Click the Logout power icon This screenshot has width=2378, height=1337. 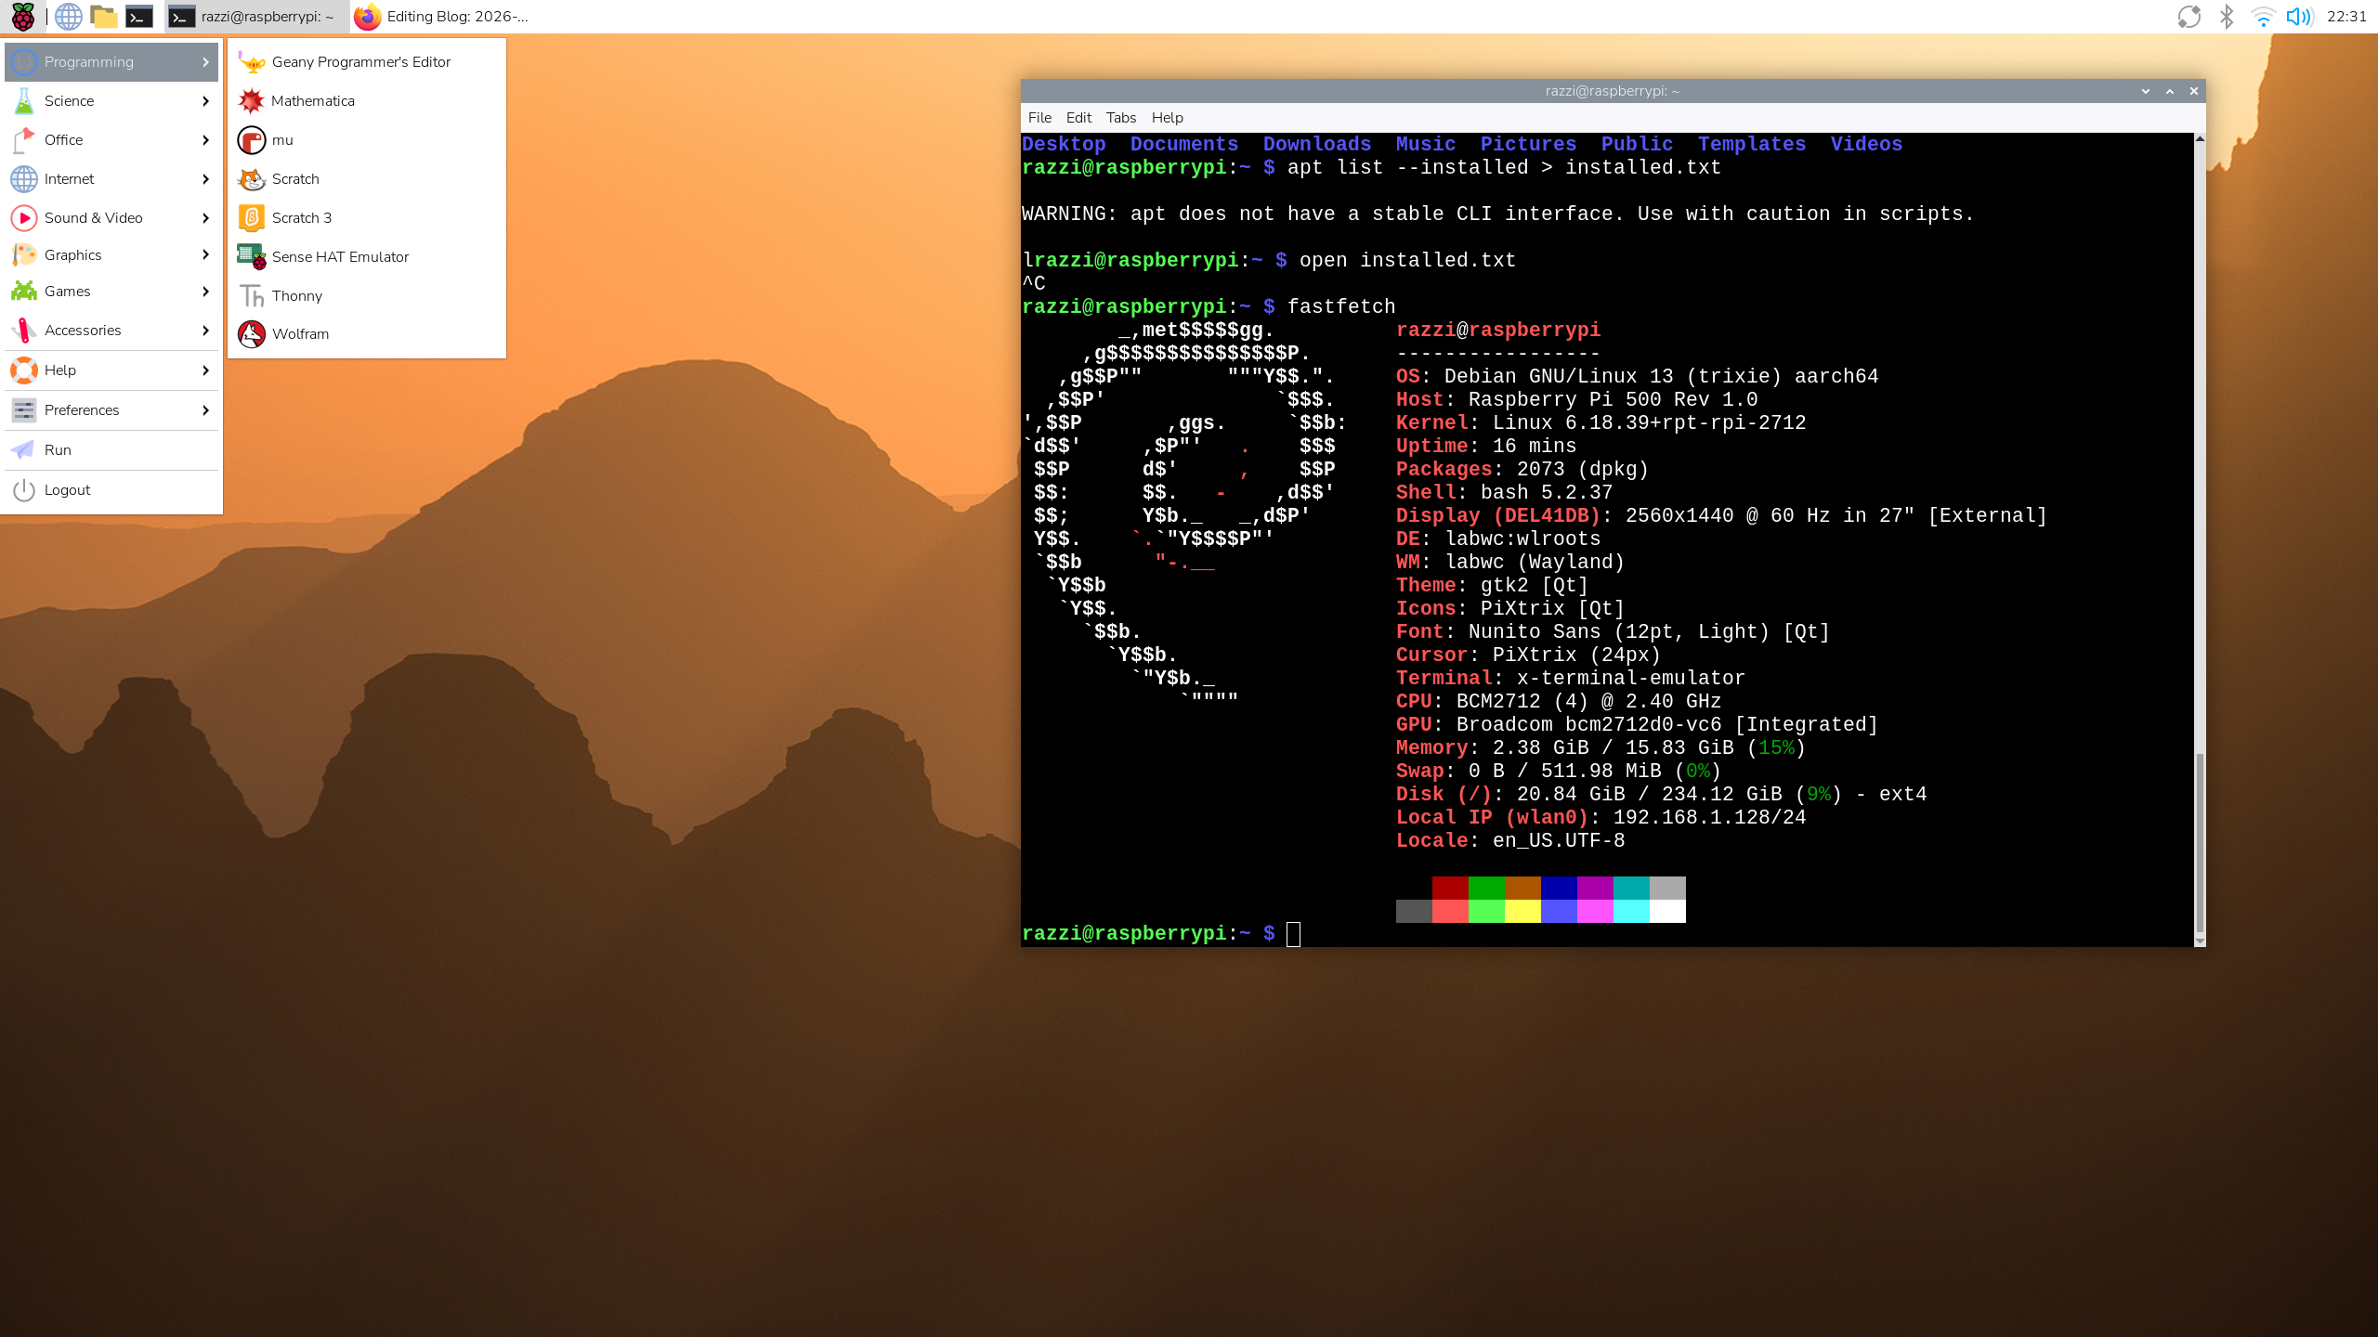pyautogui.click(x=24, y=490)
